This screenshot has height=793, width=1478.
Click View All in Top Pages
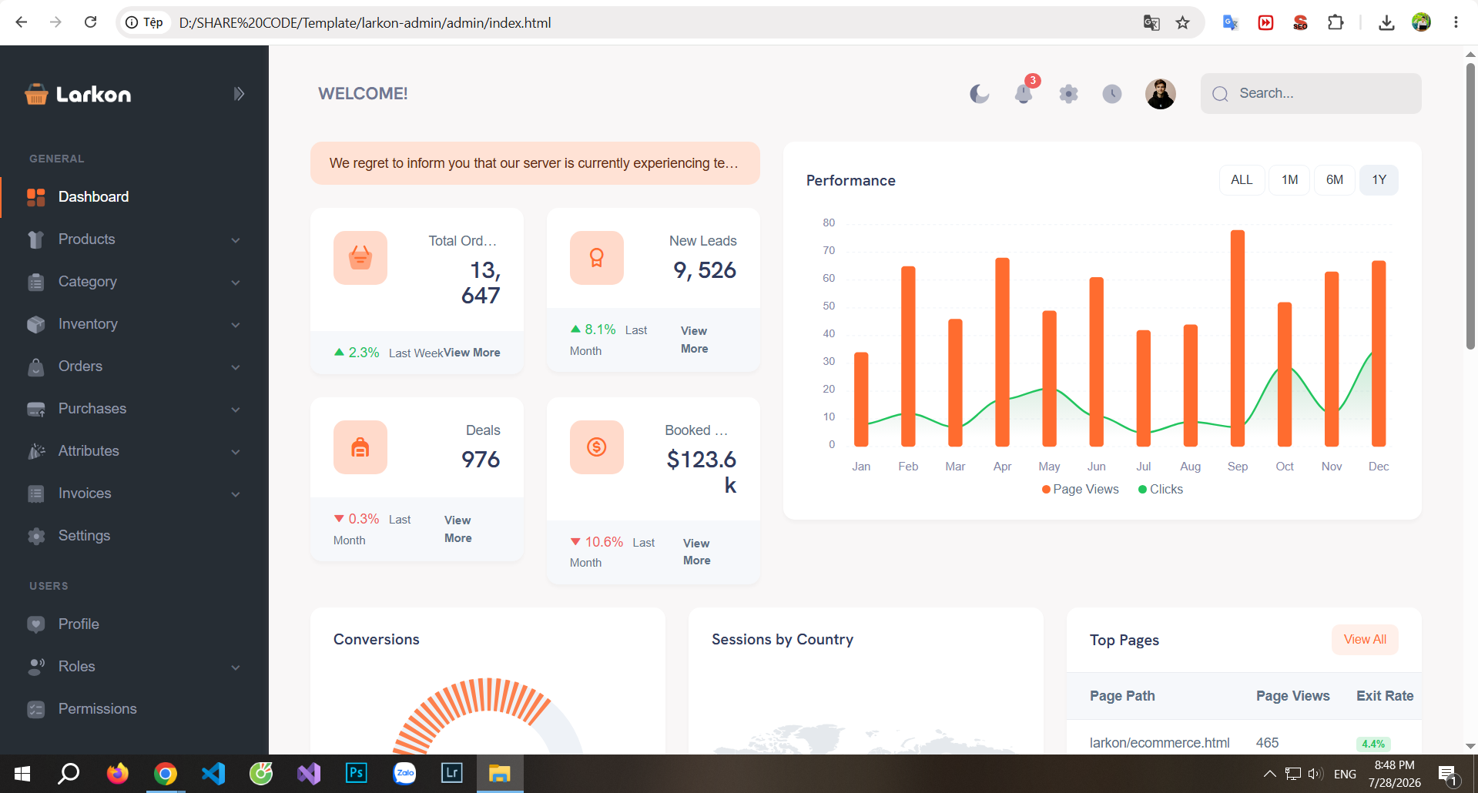click(1365, 640)
